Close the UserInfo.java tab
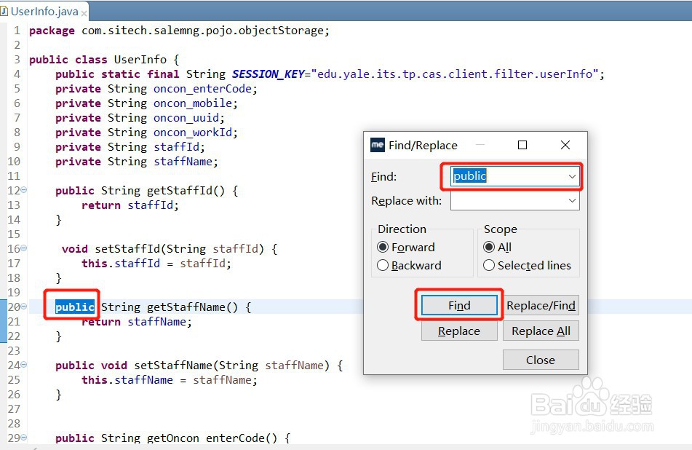This screenshot has width=692, height=450. point(84,13)
